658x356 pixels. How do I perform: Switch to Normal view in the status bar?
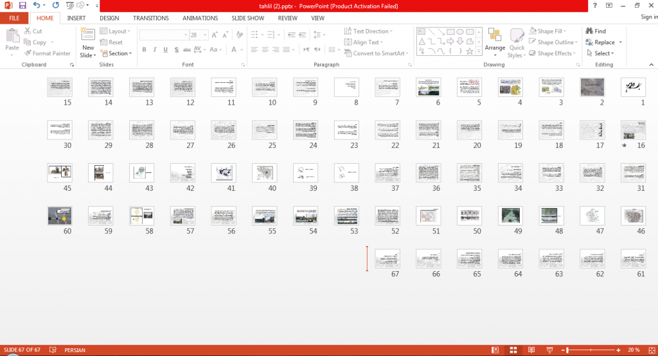tap(495, 350)
